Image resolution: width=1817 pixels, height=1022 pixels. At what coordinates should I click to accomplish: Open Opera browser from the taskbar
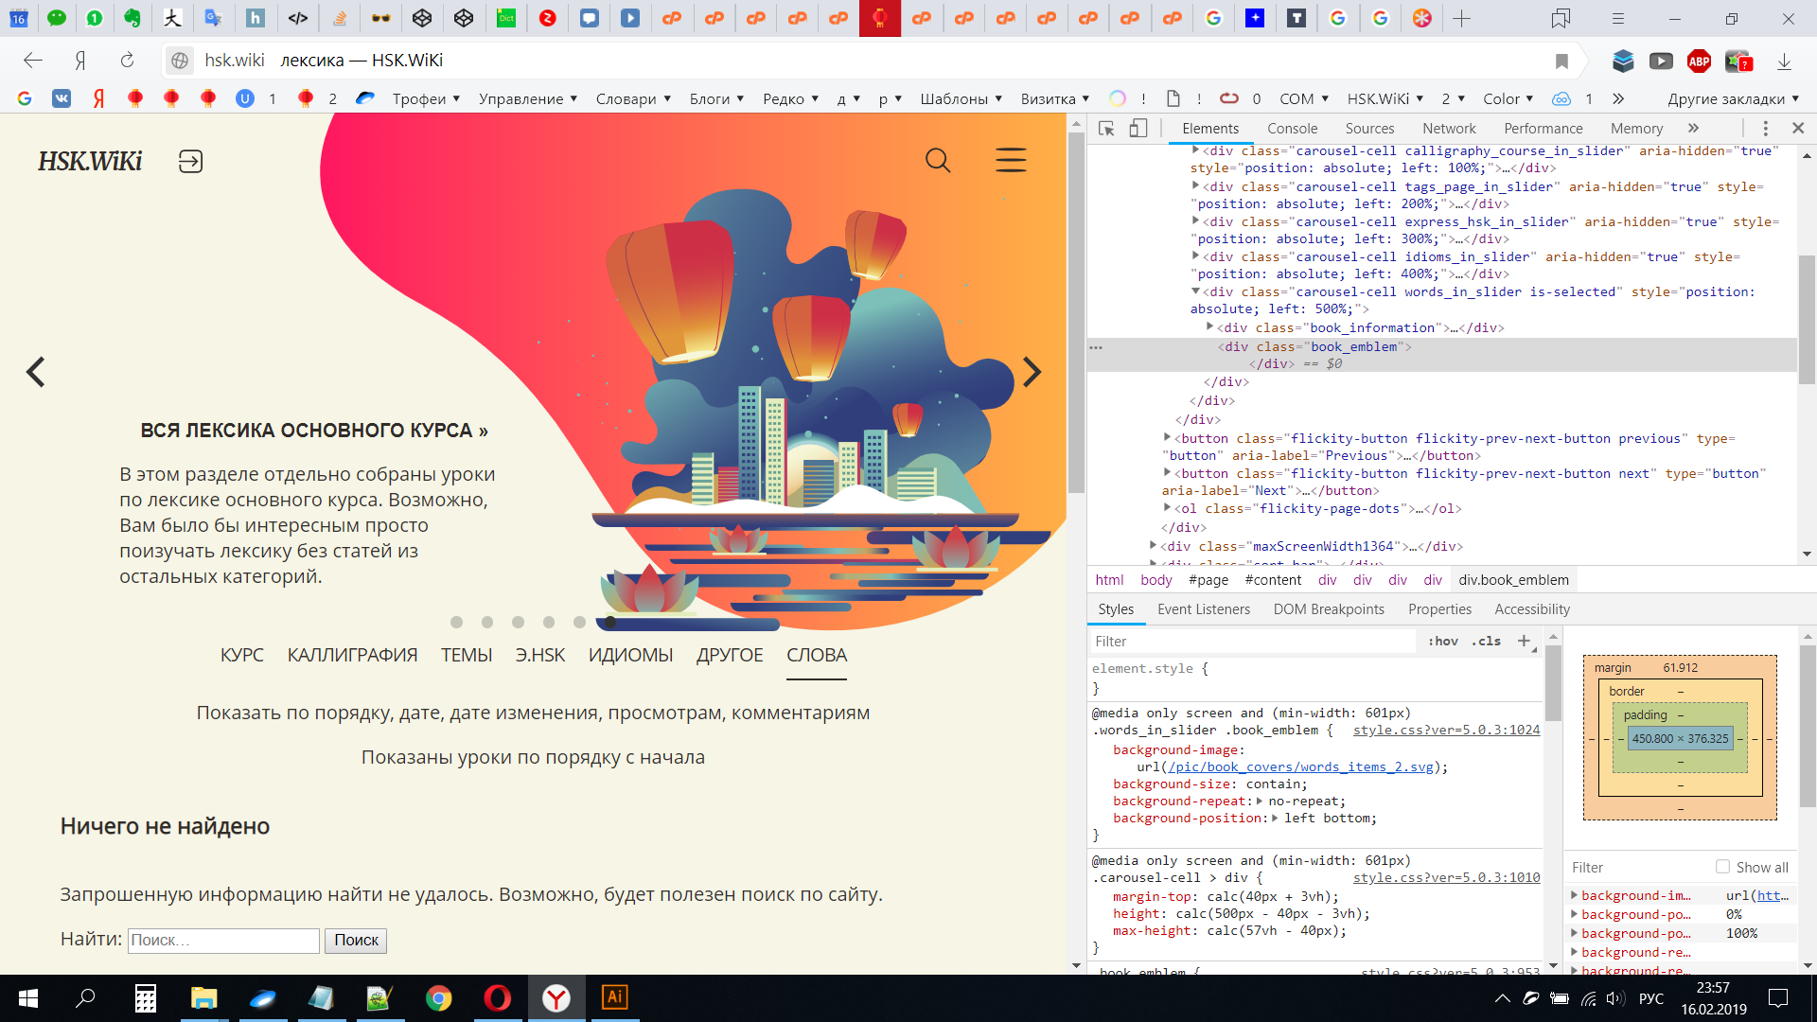pos(497,997)
